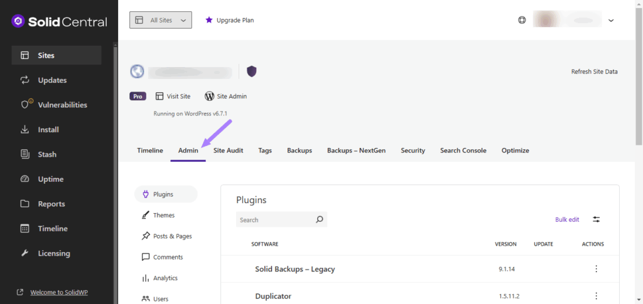
Task: Open actions menu for Duplicator plugin
Action: point(596,296)
